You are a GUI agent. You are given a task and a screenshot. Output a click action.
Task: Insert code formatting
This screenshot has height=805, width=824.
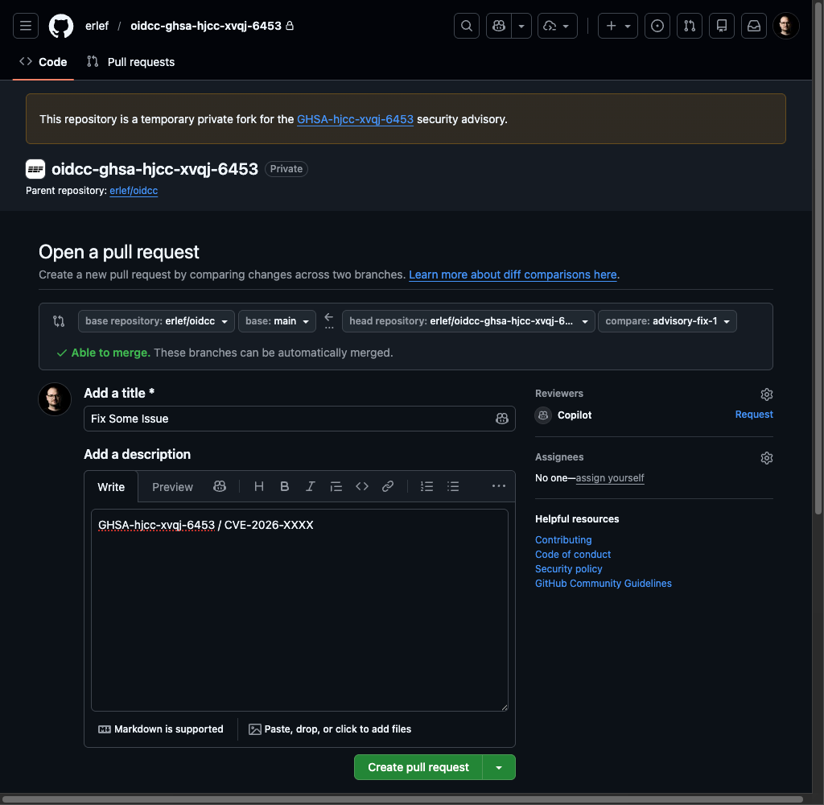pyautogui.click(x=361, y=486)
